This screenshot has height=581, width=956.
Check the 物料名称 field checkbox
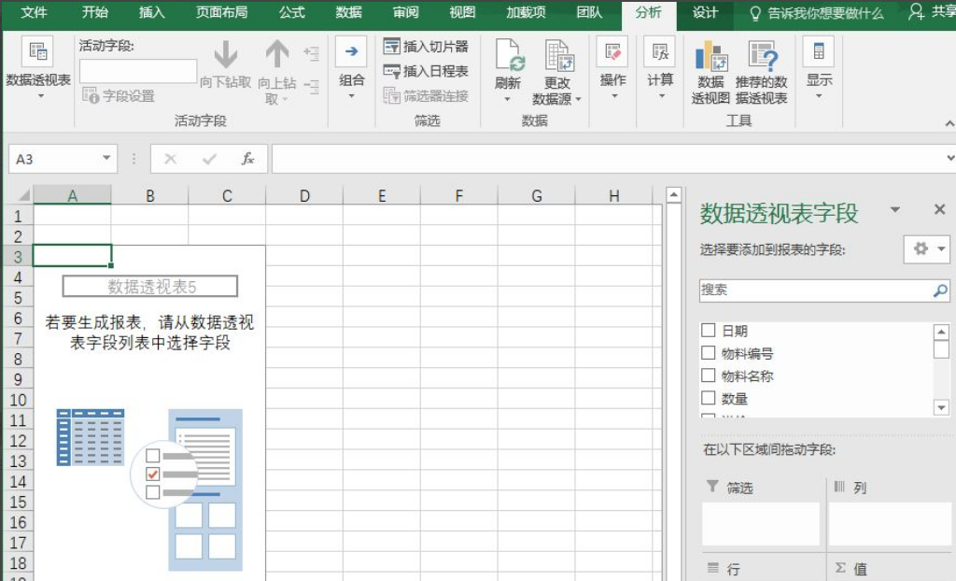click(x=708, y=376)
